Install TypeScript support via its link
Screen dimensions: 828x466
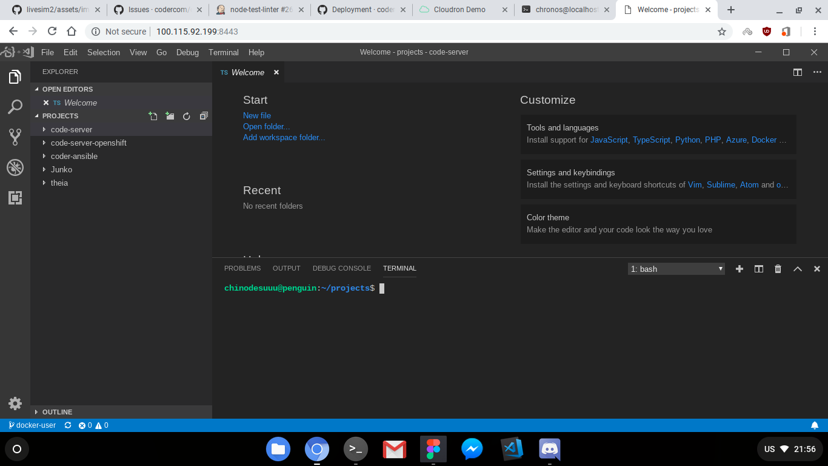point(651,140)
